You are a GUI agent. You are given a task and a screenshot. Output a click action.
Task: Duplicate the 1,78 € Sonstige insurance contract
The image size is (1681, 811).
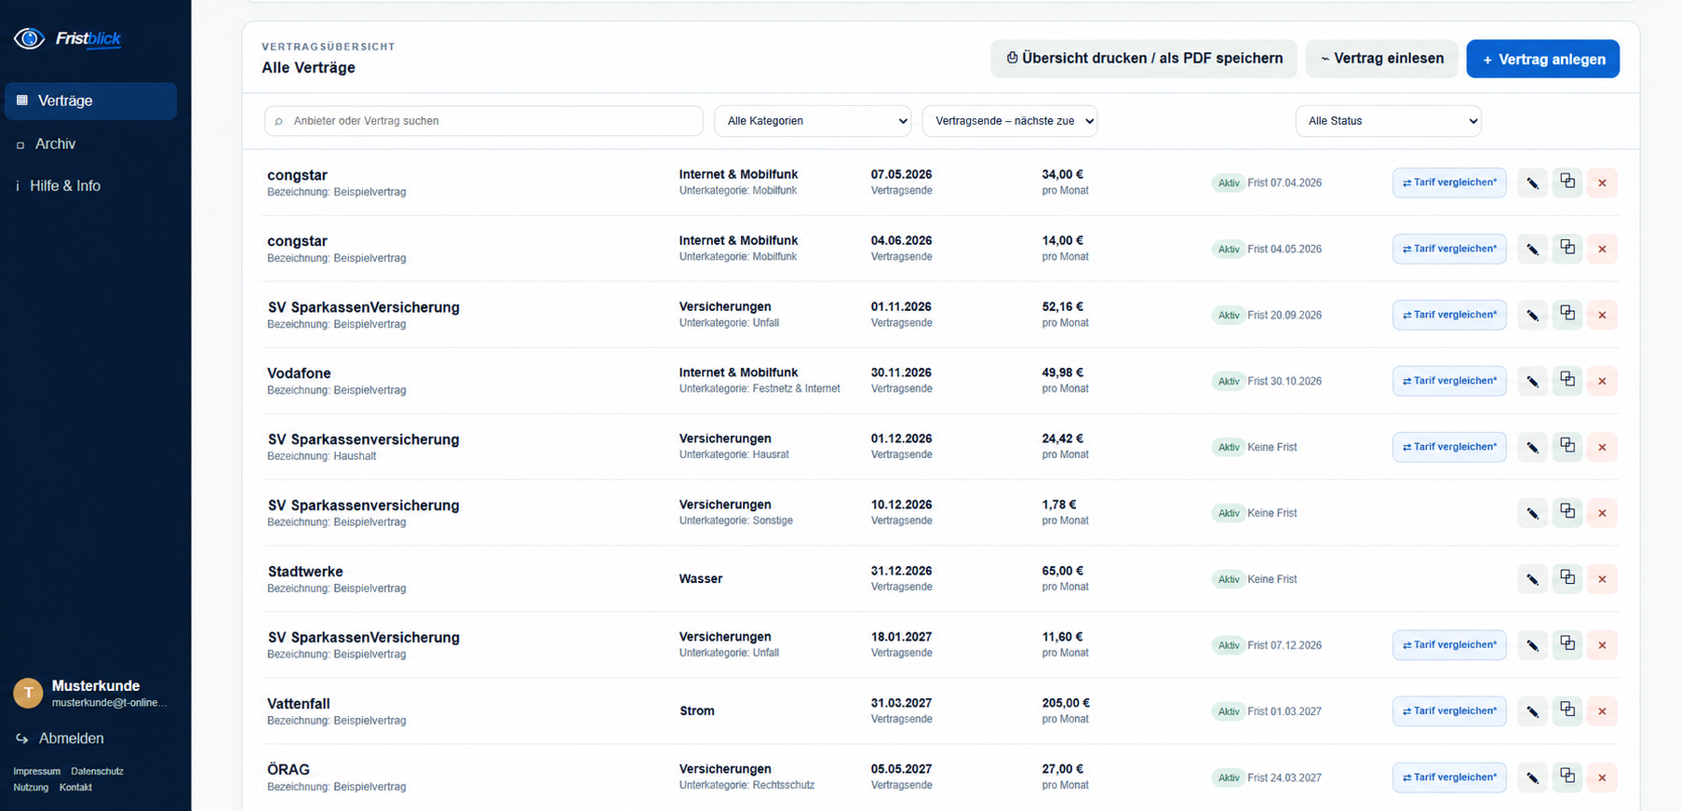click(1567, 513)
